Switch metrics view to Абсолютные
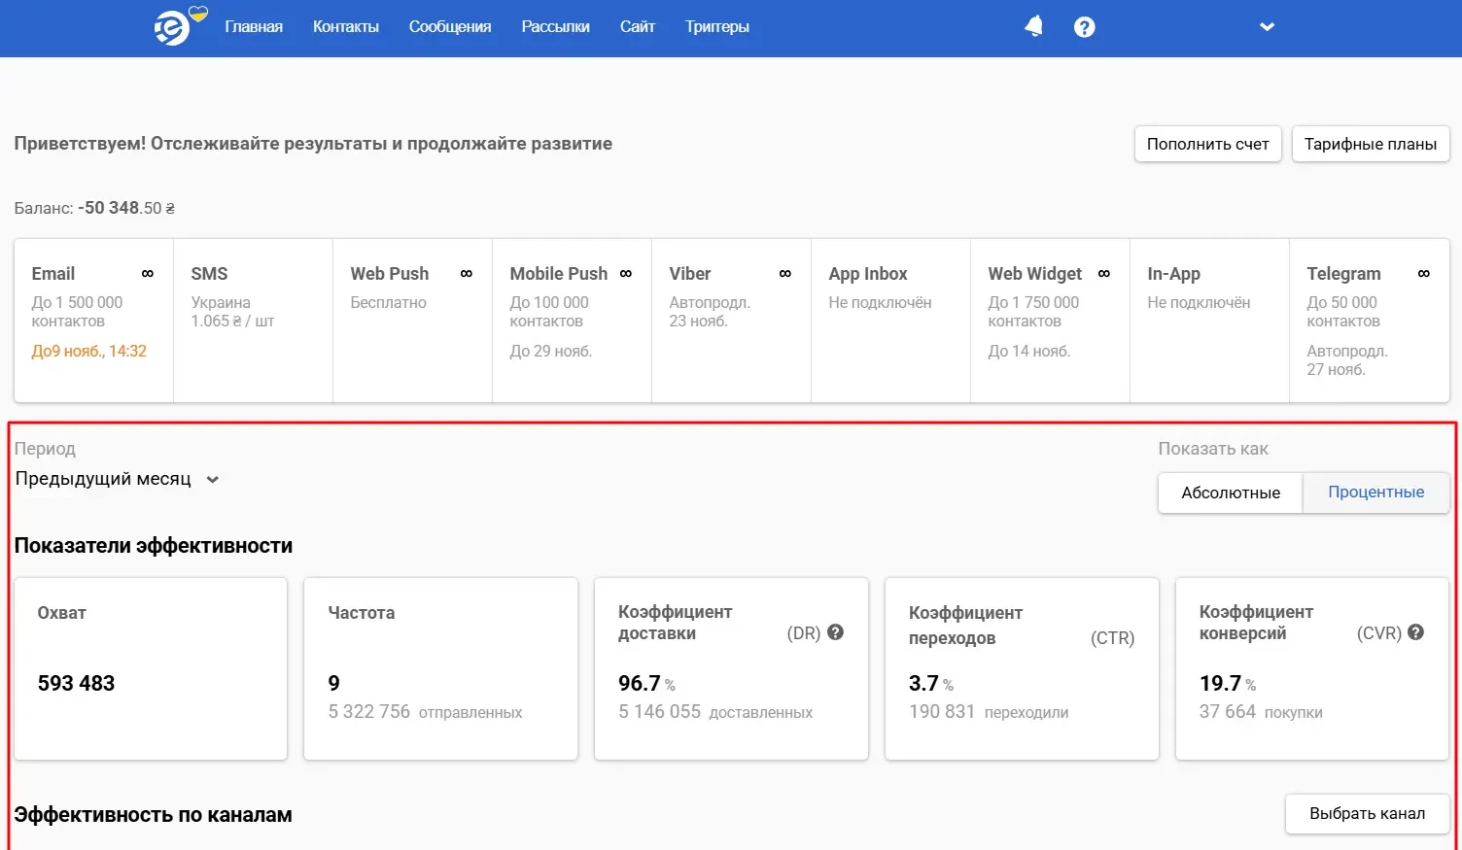The image size is (1462, 850). pyautogui.click(x=1229, y=493)
